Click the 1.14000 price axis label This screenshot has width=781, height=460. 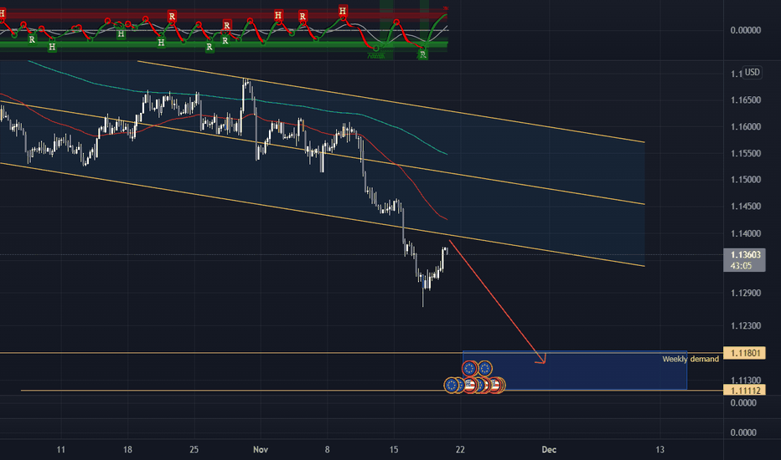(746, 233)
